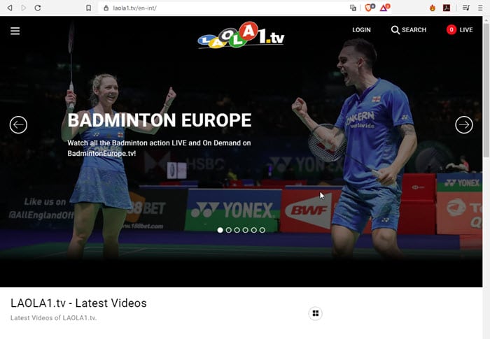Screen dimensions: 490x339
Task: Select fifth carousel dot
Action: pyautogui.click(x=253, y=230)
